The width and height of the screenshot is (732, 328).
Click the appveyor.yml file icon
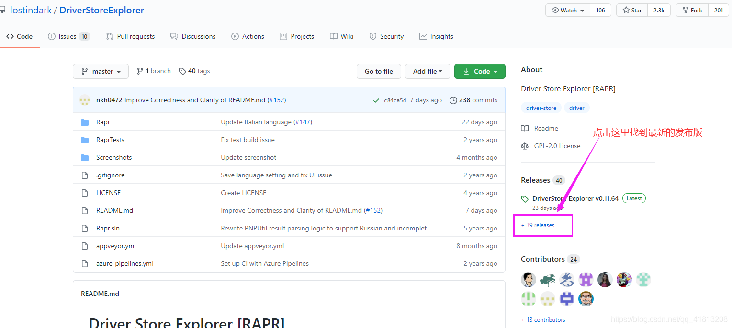85,246
